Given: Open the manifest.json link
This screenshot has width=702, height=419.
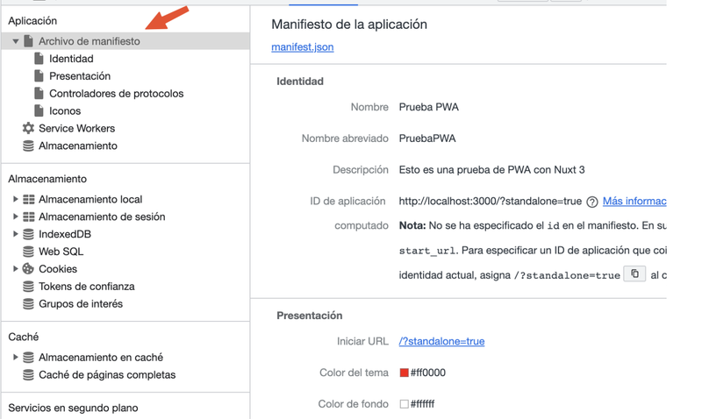Looking at the screenshot, I should [x=302, y=47].
